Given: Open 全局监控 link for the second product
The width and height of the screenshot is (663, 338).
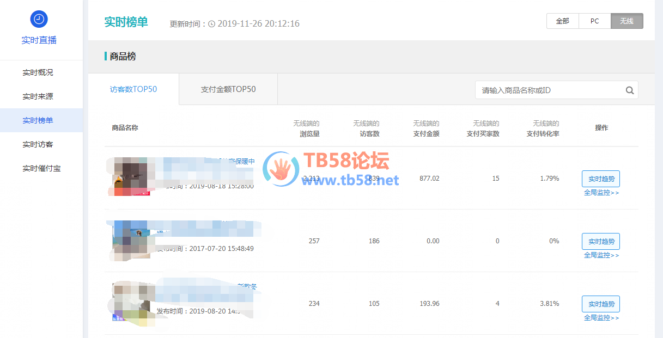Looking at the screenshot, I should coord(601,255).
